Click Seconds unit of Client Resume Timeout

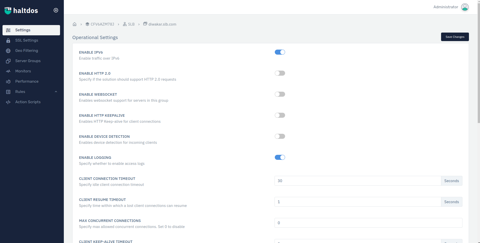pyautogui.click(x=452, y=202)
